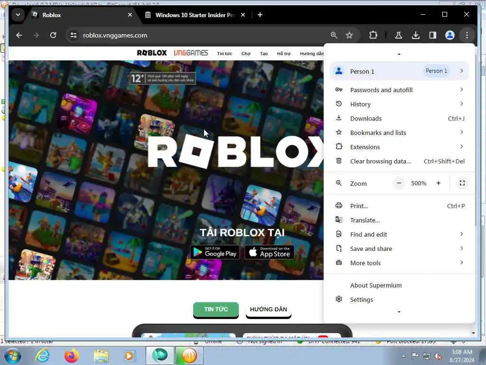Open History submenu

tap(399, 104)
